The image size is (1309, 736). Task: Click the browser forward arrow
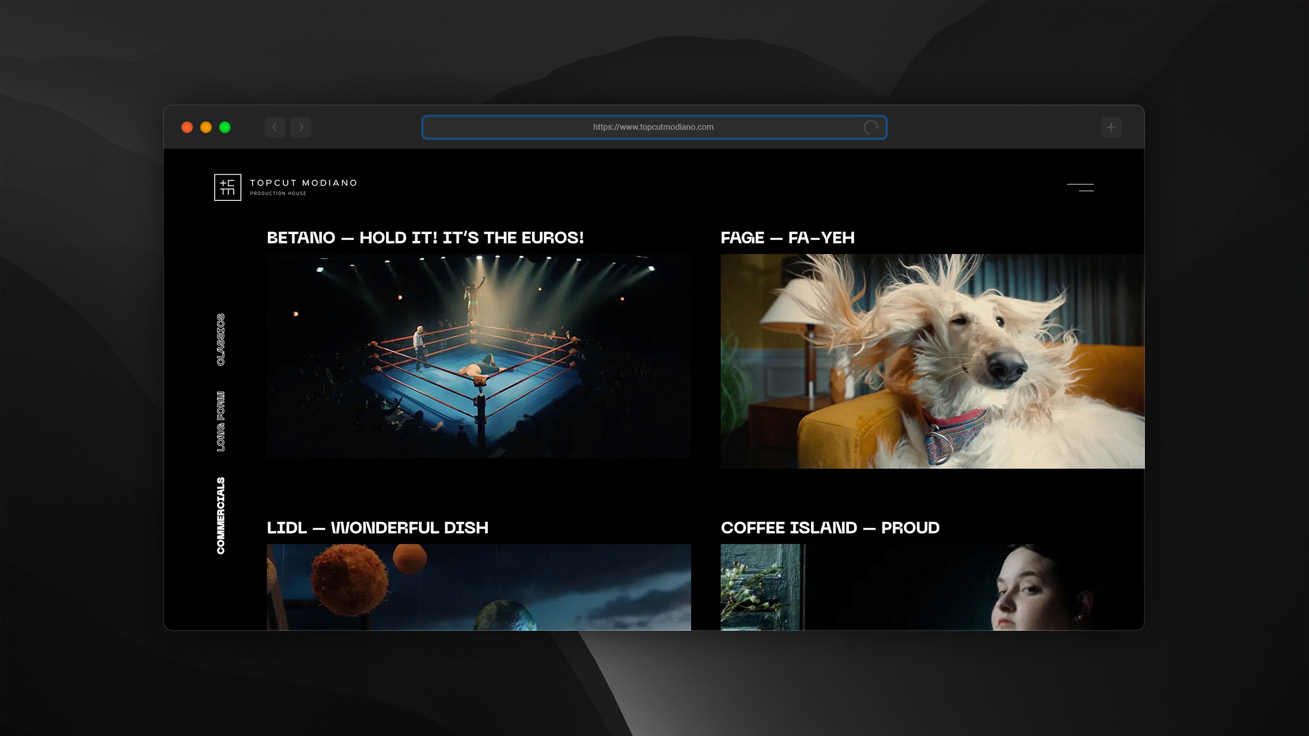click(301, 127)
